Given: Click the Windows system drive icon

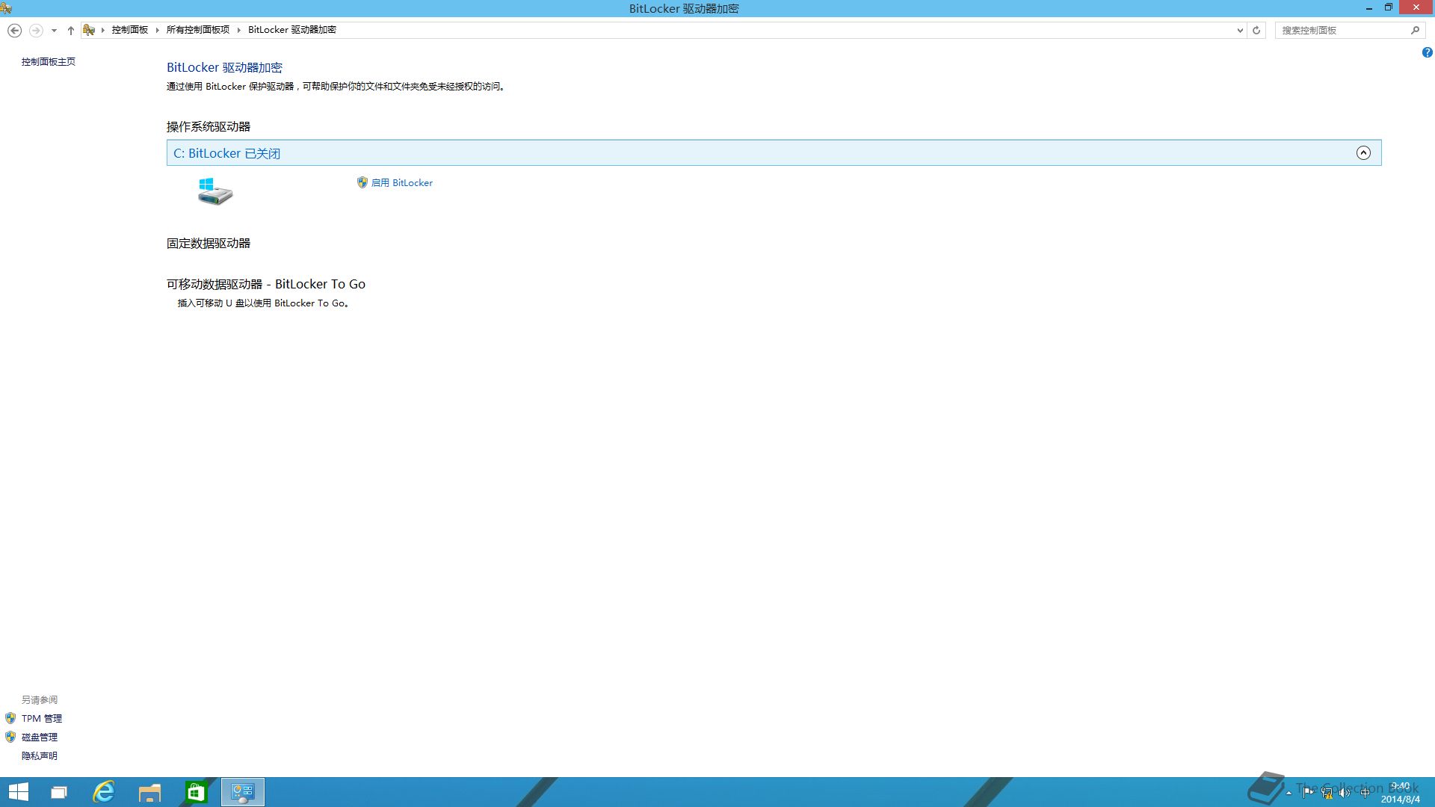Looking at the screenshot, I should [x=215, y=191].
